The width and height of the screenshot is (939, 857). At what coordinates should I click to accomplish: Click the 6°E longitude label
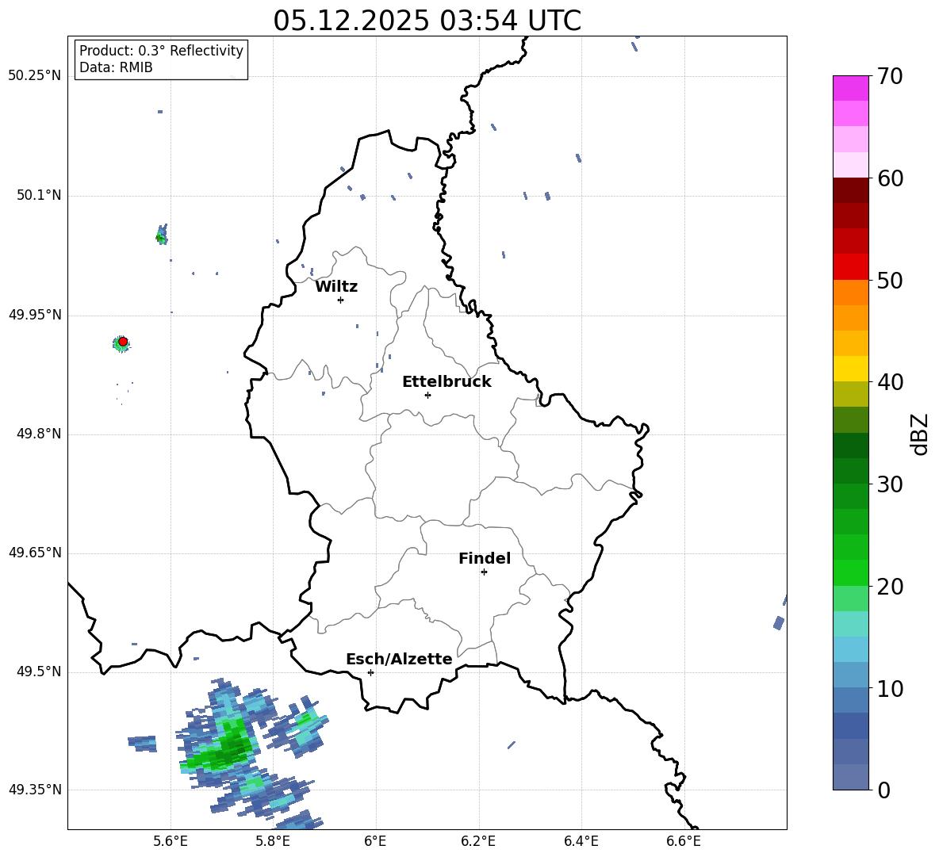pyautogui.click(x=375, y=841)
